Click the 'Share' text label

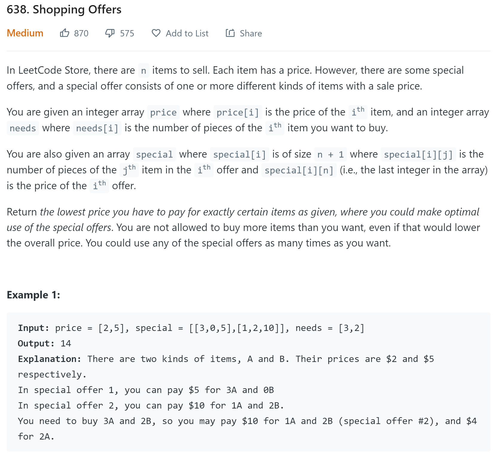coord(251,33)
